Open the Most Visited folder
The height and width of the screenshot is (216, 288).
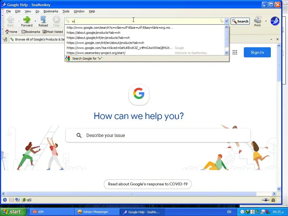53,31
